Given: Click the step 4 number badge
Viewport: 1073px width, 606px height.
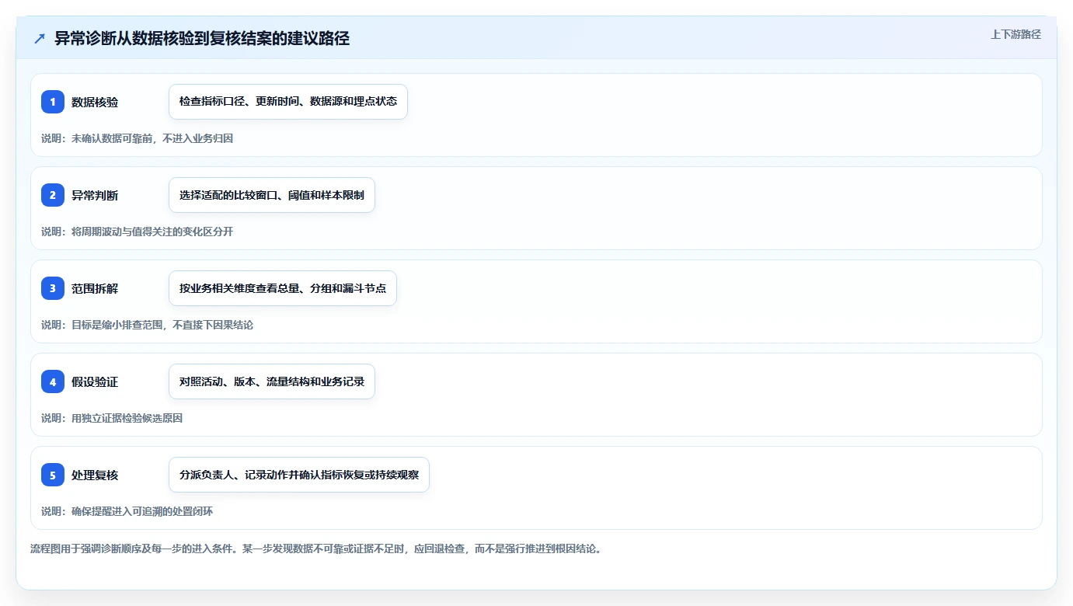Looking at the screenshot, I should (53, 381).
